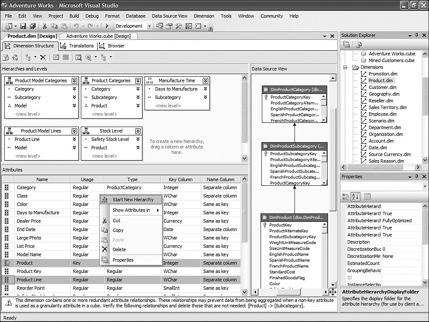The width and height of the screenshot is (429, 322).
Task: Open the Solution Explorer window position dropdown
Action: pyautogui.click(x=410, y=36)
